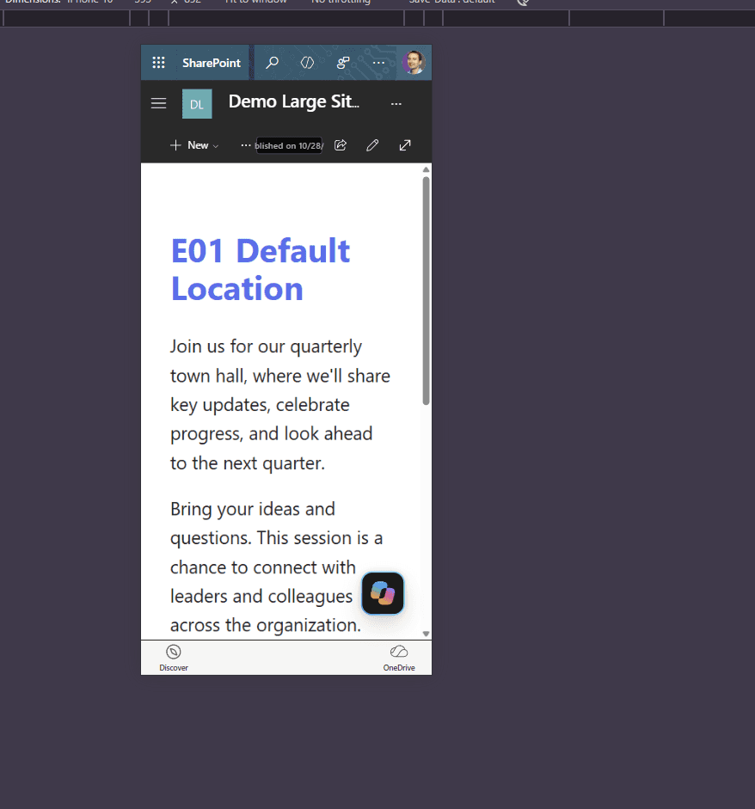Click the Published on 10/28 status

289,145
